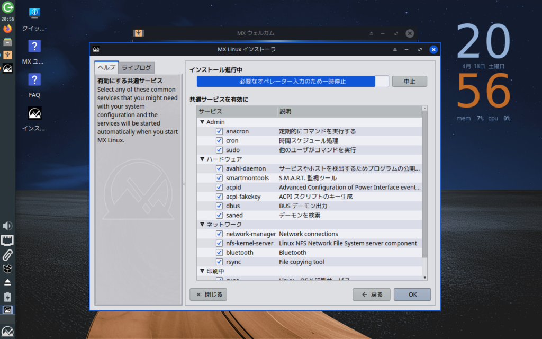
Task: Click the package updater box icon
Action: 7,269
